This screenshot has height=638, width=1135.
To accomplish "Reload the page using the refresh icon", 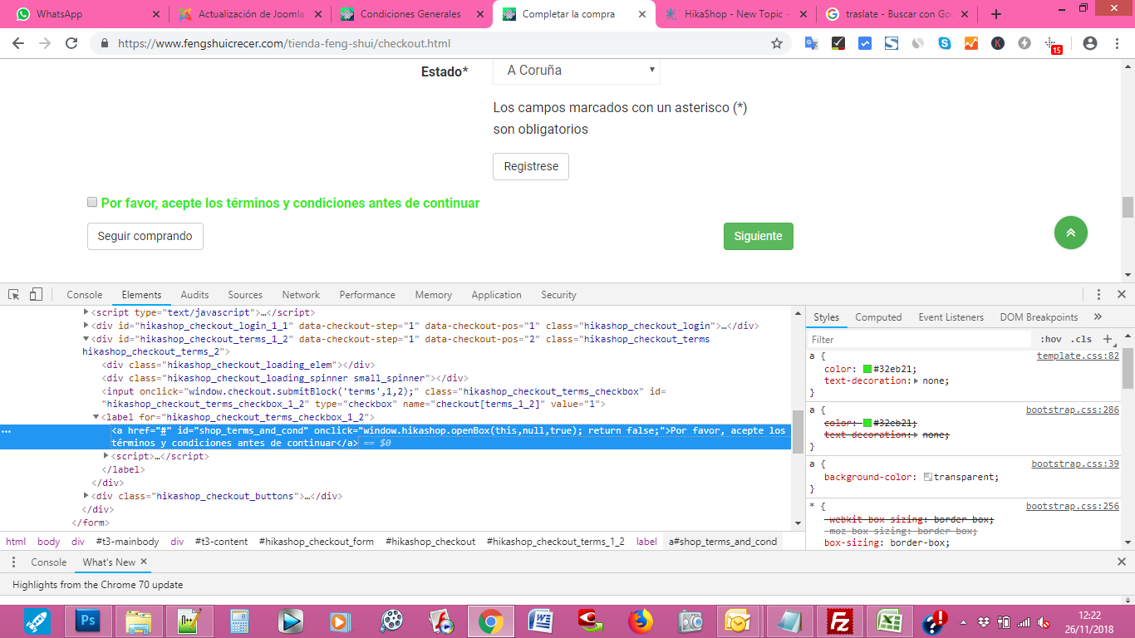I will (72, 43).
